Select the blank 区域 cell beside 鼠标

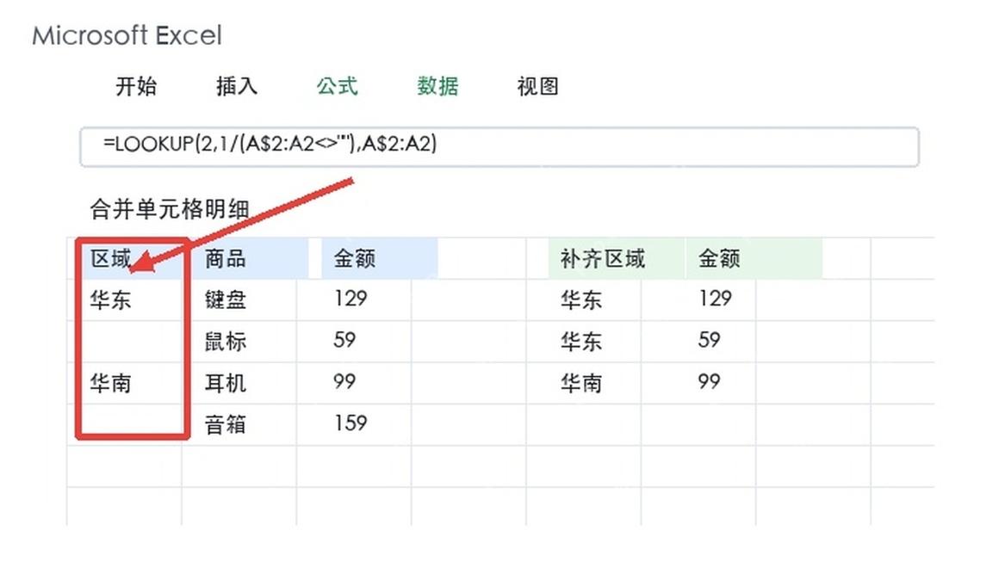tap(124, 342)
